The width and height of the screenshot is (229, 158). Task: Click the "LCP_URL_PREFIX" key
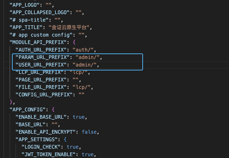[40, 72]
